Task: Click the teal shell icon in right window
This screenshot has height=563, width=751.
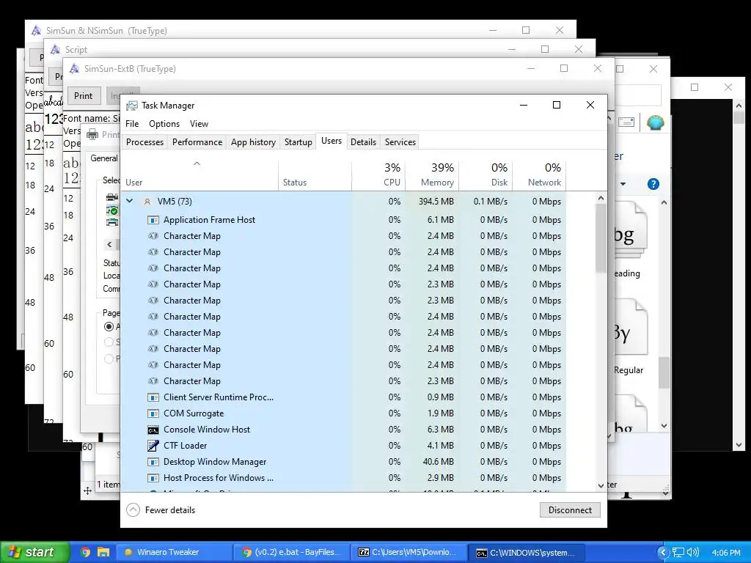Action: pos(655,122)
